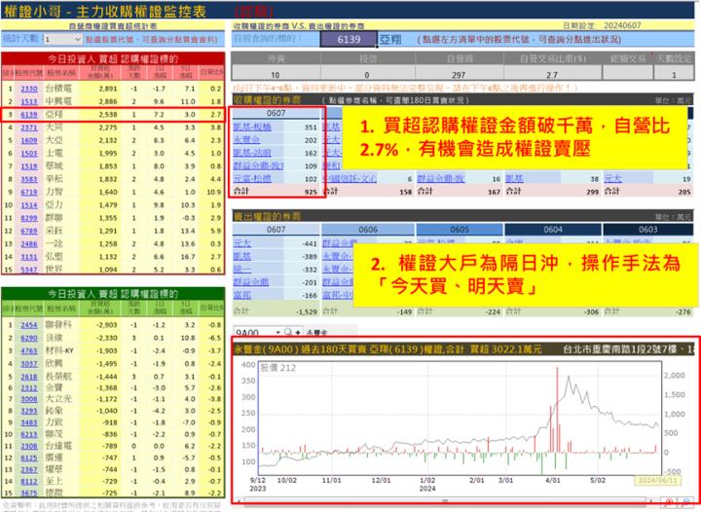This screenshot has width=701, height=512.
Task: Open stock code 6290 良維 link
Action: coord(29,338)
